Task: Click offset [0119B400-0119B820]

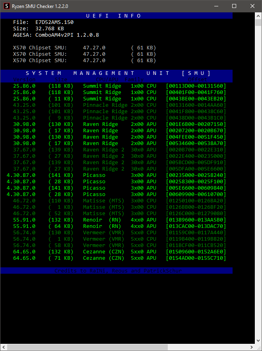Action: (x=196, y=239)
